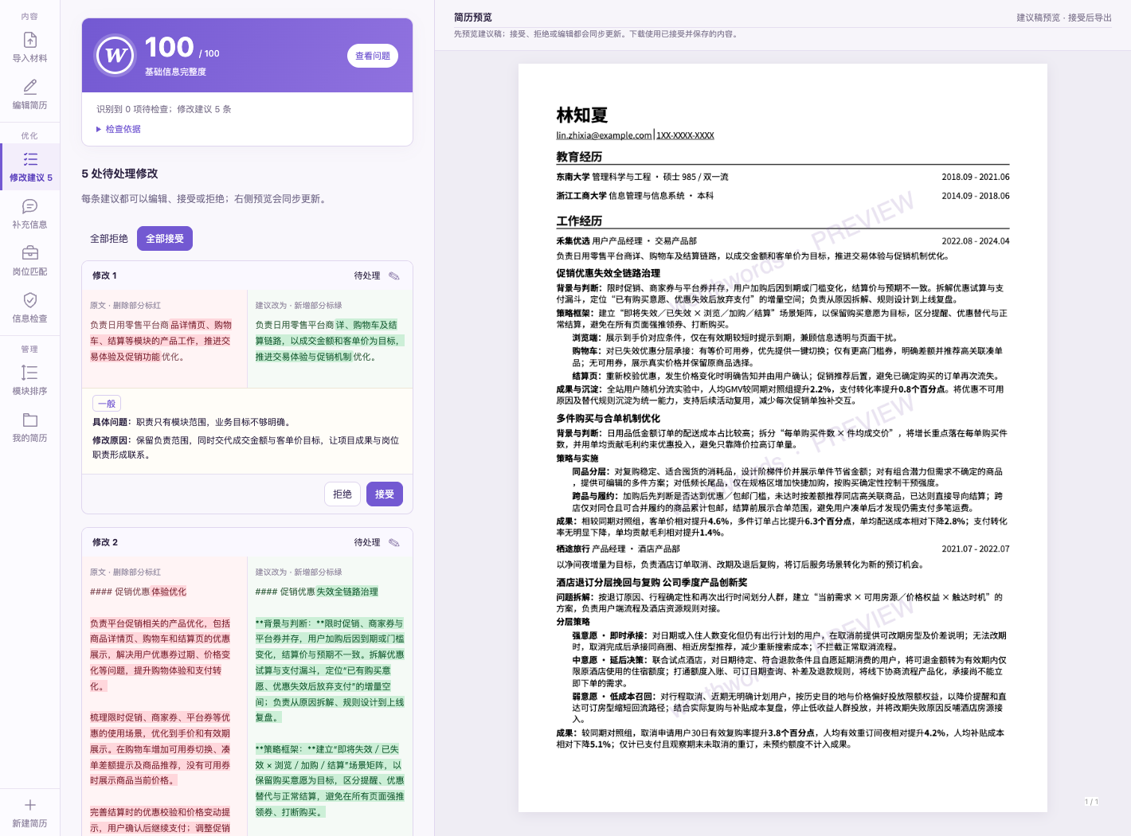
Task: Click the 一般 severity tag
Action: click(107, 404)
